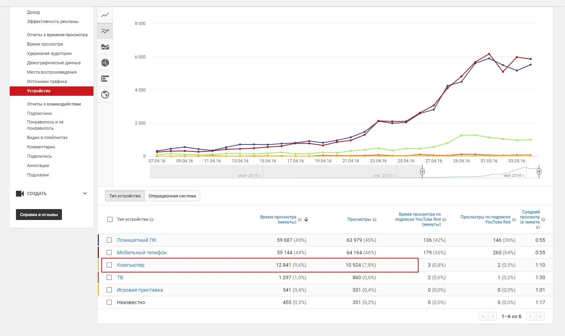Open Доход in the sidebar
This screenshot has width=565, height=336.
(33, 12)
